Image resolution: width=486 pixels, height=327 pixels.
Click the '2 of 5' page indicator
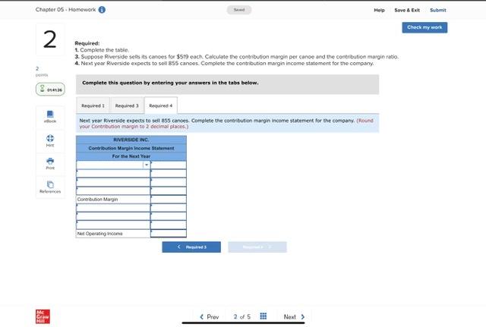241,317
